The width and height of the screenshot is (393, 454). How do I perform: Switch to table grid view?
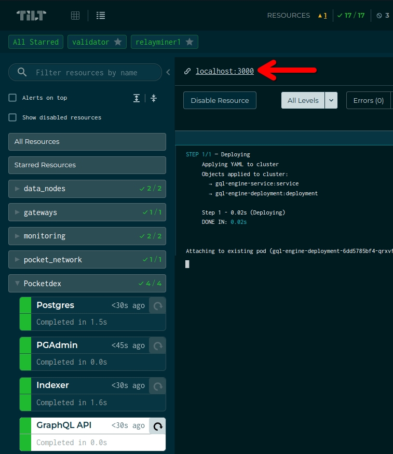tap(75, 16)
